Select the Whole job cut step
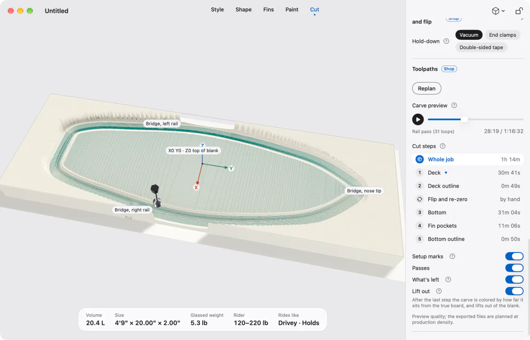This screenshot has height=340, width=530. coord(468,159)
